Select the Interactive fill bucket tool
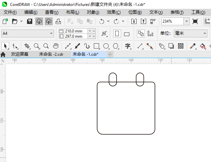The image size is (211, 162). [x=203, y=46]
